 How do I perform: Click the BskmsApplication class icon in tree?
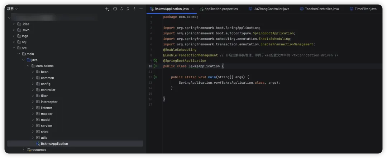point(38,144)
